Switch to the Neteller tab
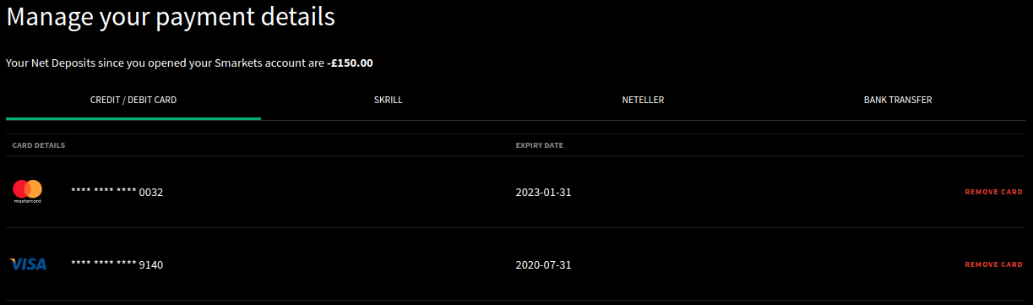 point(644,100)
